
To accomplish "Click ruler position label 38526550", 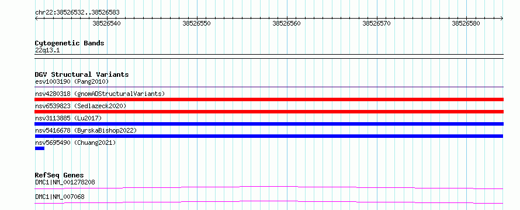I will pos(197,23).
